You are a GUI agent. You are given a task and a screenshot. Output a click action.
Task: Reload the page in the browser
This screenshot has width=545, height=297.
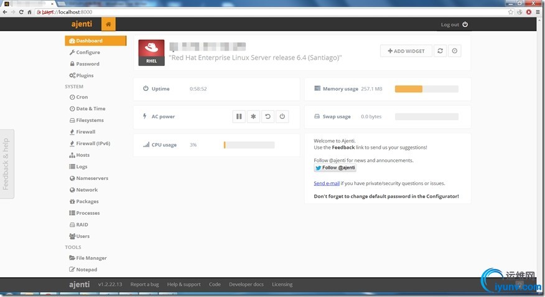coord(21,12)
